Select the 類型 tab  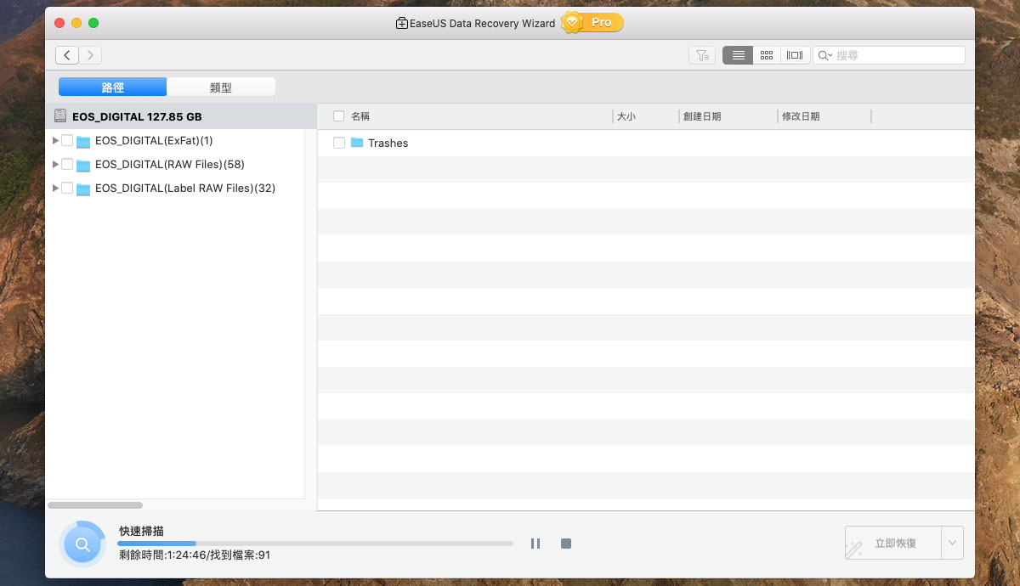221,87
